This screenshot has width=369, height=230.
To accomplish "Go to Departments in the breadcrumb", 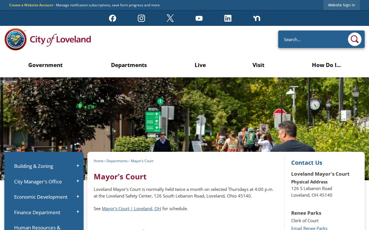I will pyautogui.click(x=117, y=161).
